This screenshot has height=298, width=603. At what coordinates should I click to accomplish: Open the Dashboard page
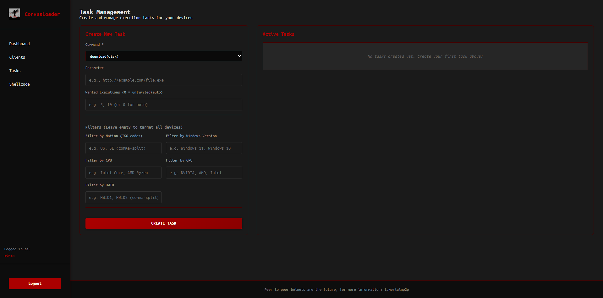tap(19, 44)
